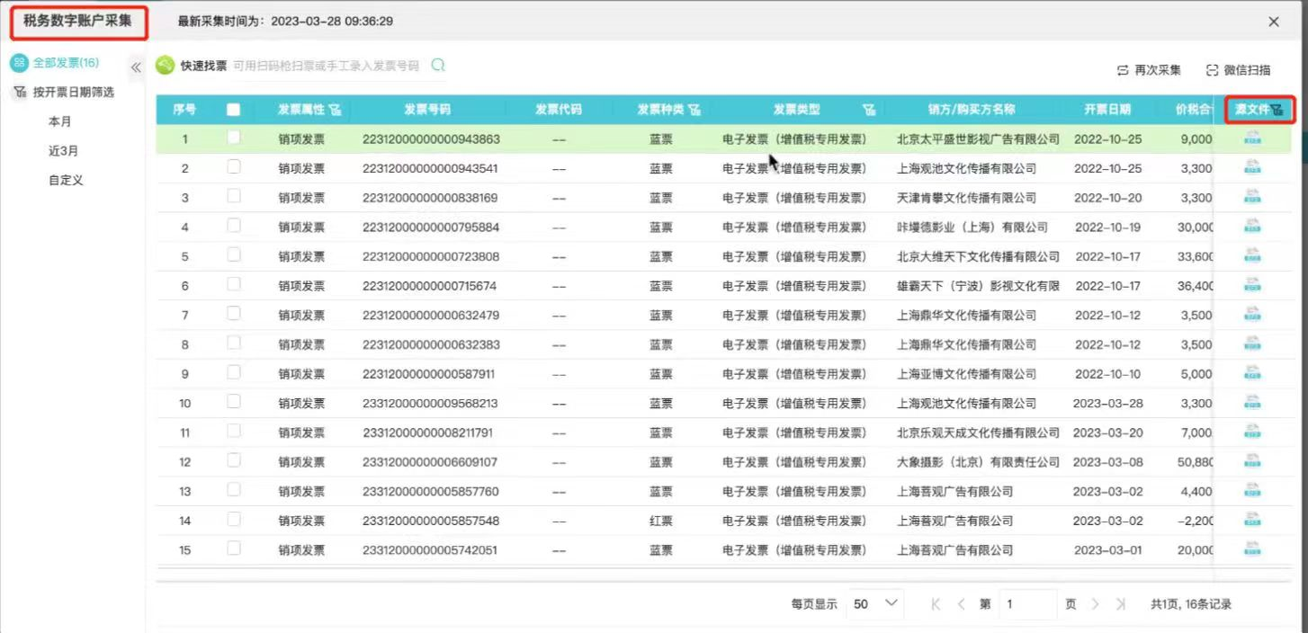Check the box for row 6 invoice
This screenshot has width=1308, height=633.
coord(234,284)
